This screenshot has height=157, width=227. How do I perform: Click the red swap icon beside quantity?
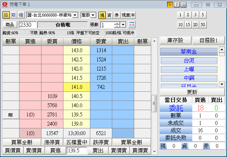(x=132, y=25)
